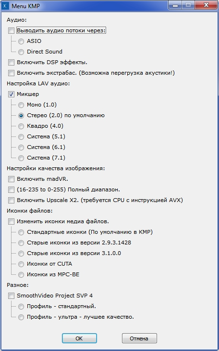
Task: Enable Включить DSP эффекты checkbox
Action: tap(11, 62)
